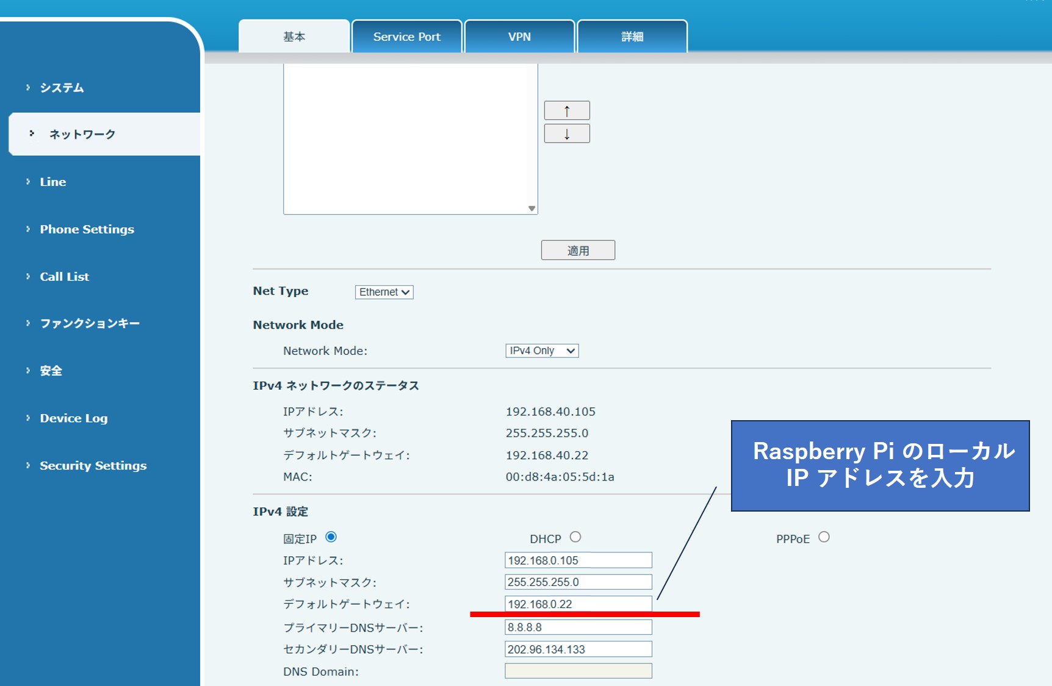
Task: Click the list box scroll-down arrow
Action: click(532, 209)
